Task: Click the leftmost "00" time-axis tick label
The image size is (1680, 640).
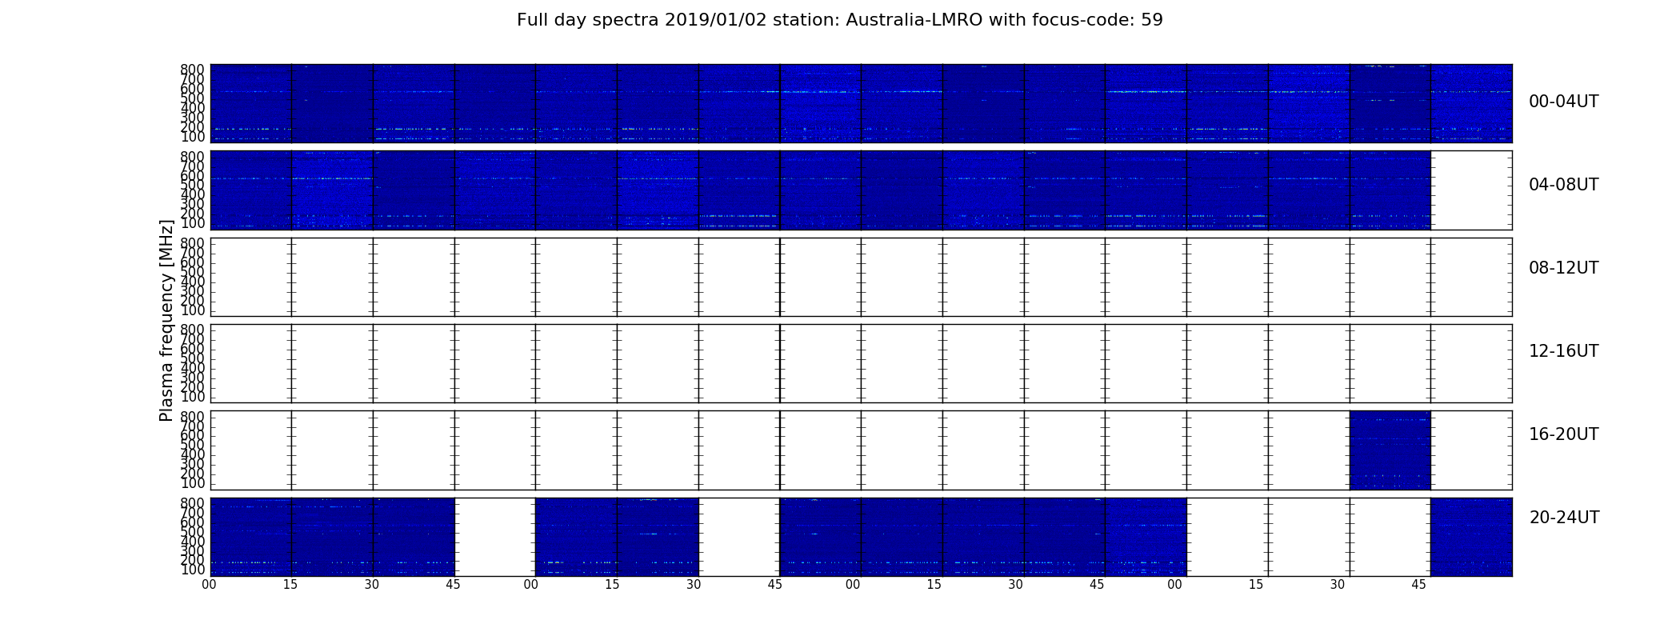Action: 209,585
